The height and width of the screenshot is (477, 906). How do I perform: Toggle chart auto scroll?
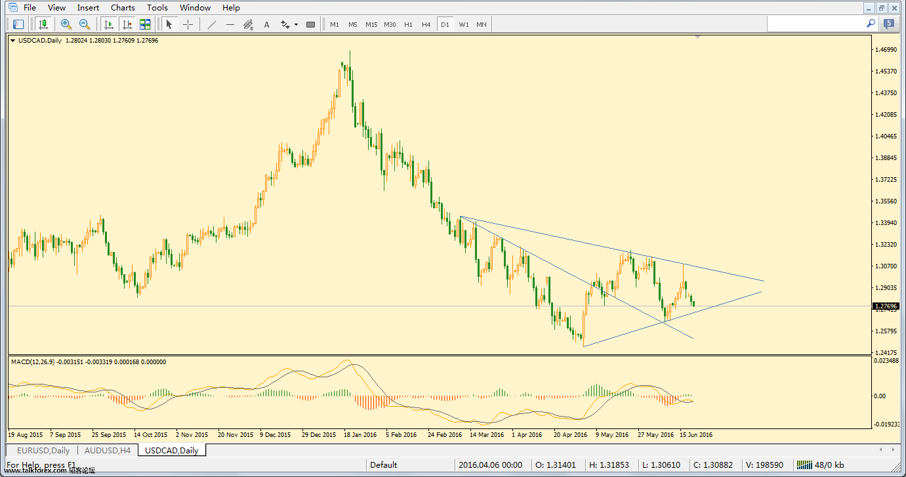[109, 24]
